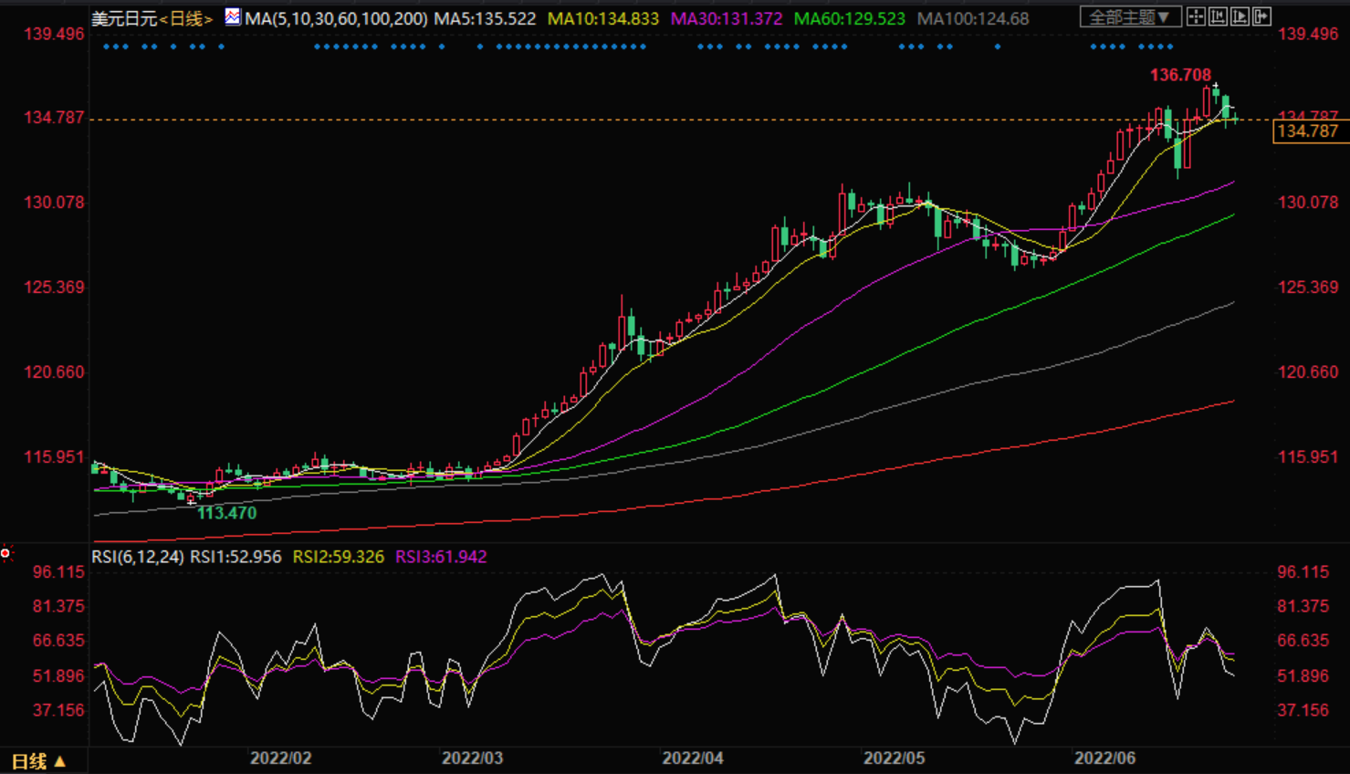
Task: Click the exit arrow icon at top right
Action: click(1261, 16)
